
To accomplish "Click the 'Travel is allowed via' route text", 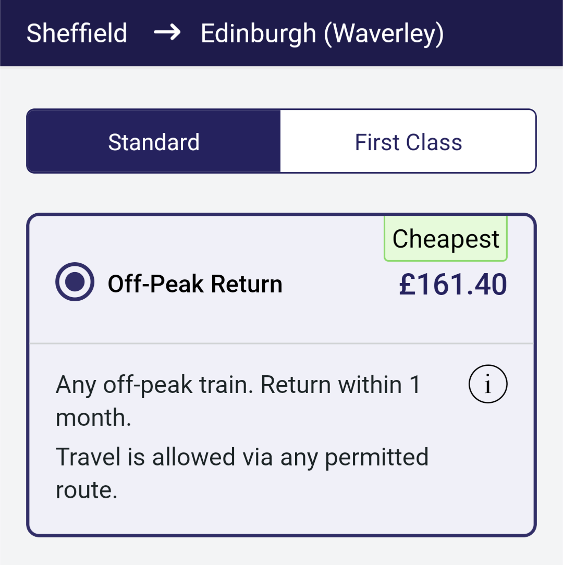I will 164,457.
